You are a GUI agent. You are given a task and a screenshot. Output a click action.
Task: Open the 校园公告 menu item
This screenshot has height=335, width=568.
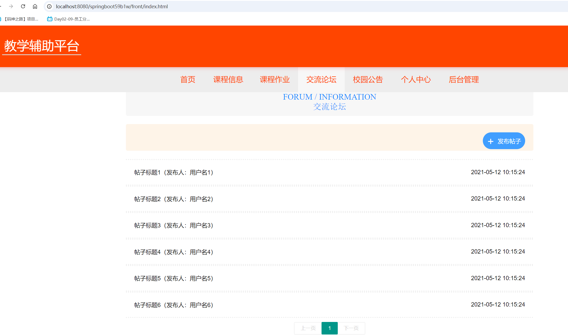(x=368, y=80)
